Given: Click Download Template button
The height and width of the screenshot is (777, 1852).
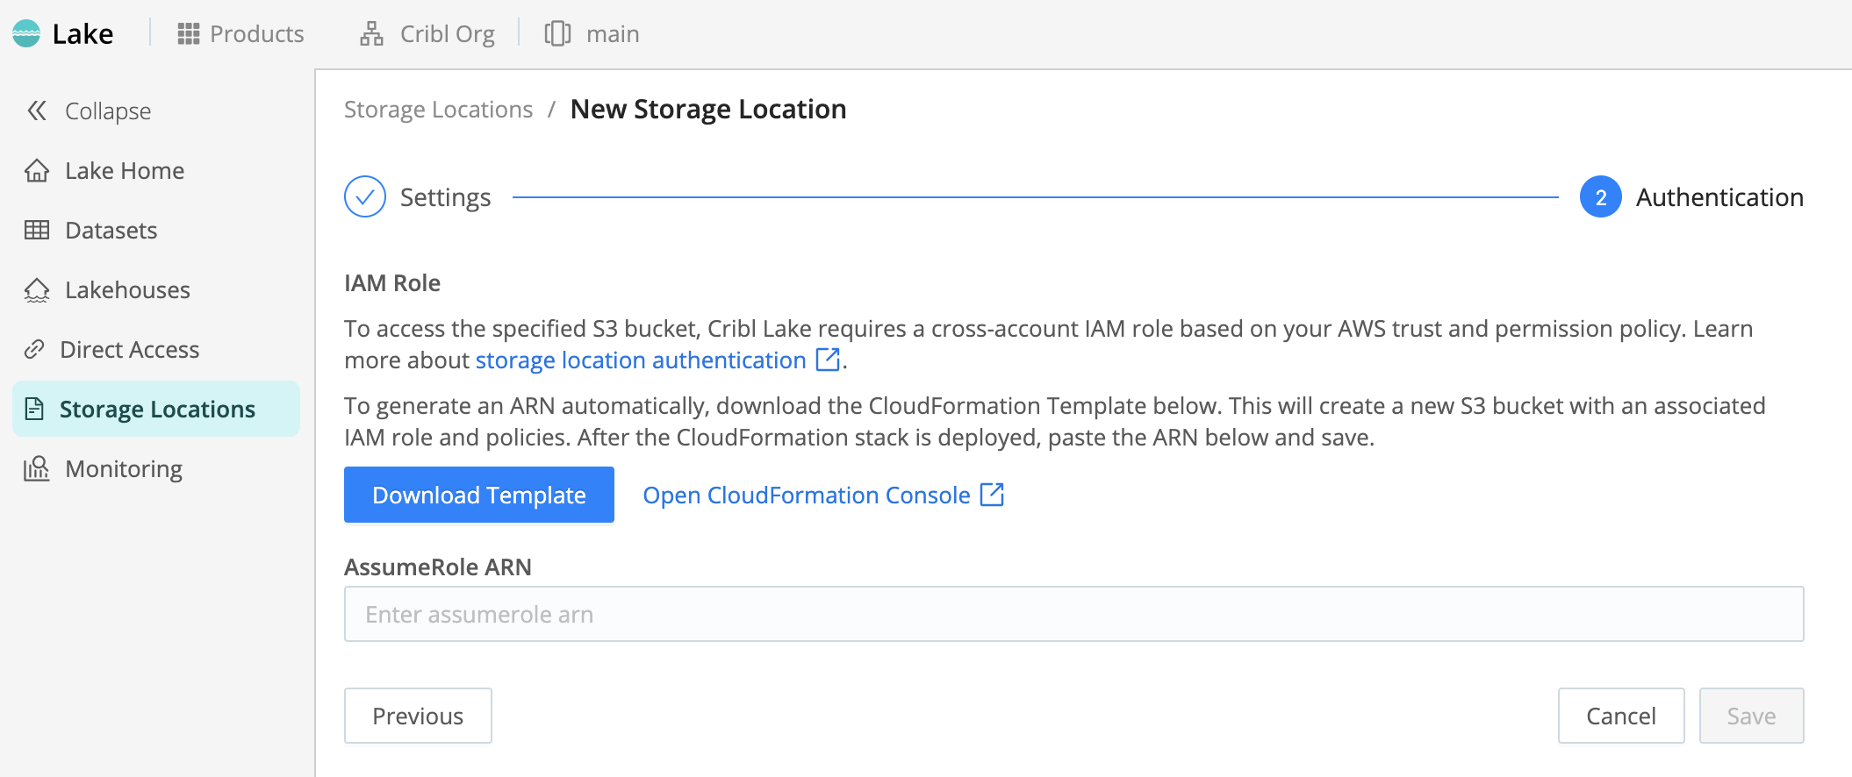Looking at the screenshot, I should tap(479, 495).
